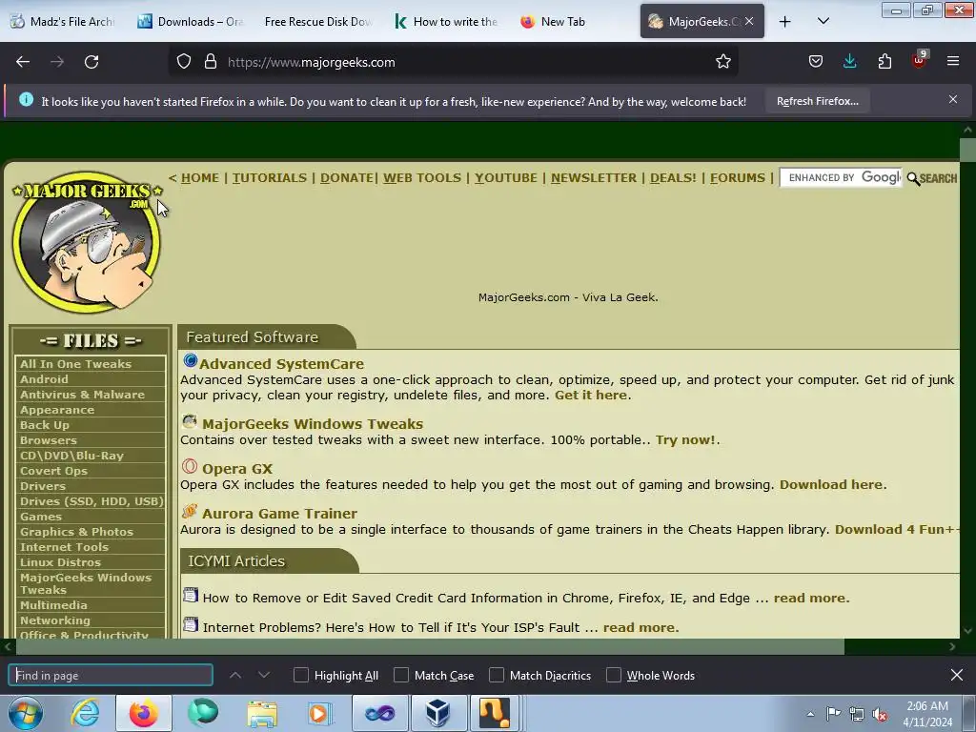List all tabs with the dropdown chevron
The width and height of the screenshot is (976, 732).
coord(823,22)
